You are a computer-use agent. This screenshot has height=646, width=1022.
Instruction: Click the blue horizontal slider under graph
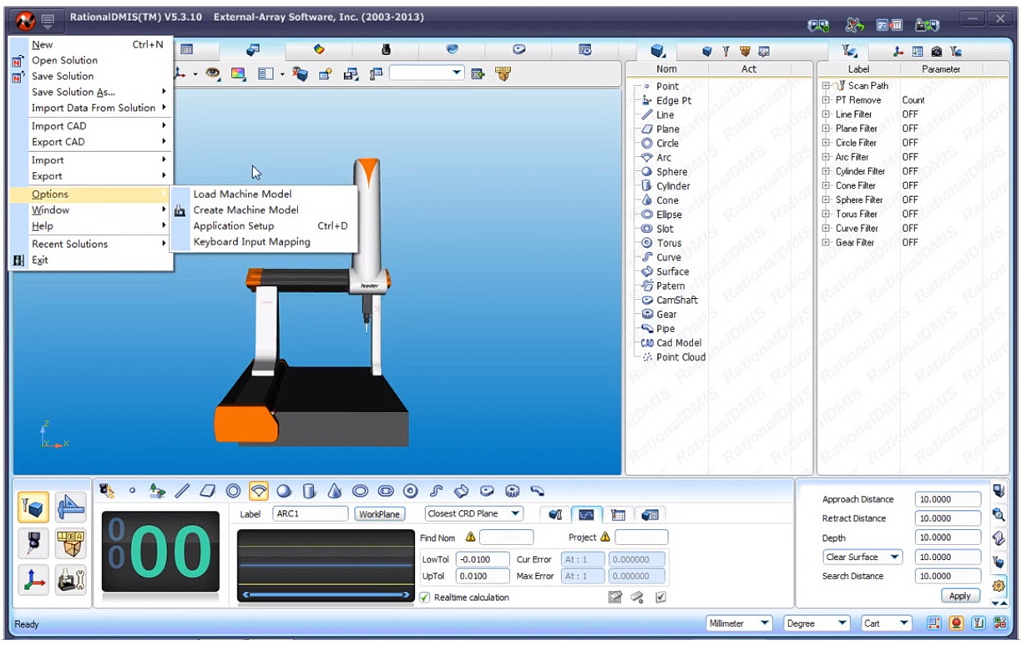click(326, 594)
